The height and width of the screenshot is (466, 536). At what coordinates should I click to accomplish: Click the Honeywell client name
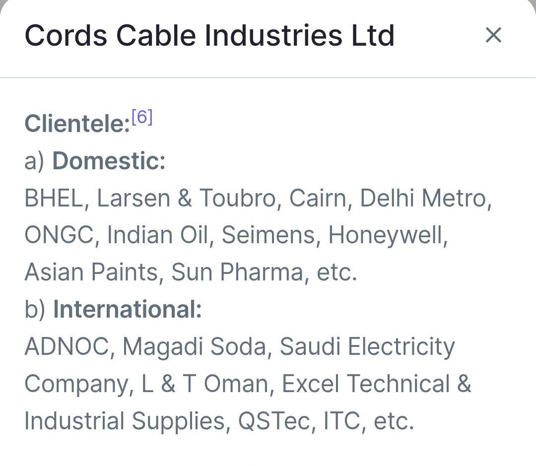pyautogui.click(x=386, y=235)
